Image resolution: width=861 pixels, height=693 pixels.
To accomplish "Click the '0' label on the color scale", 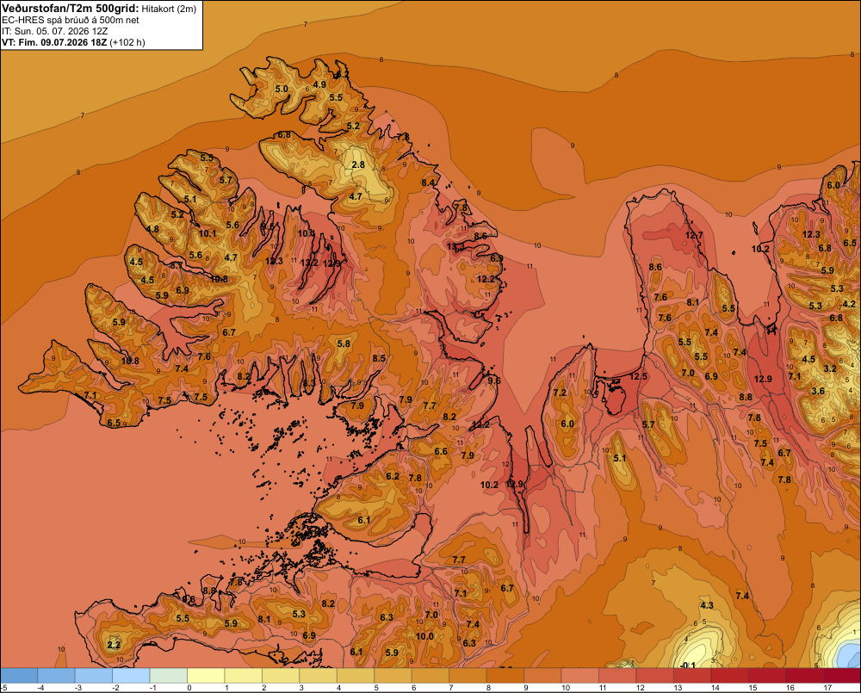I will [189, 688].
